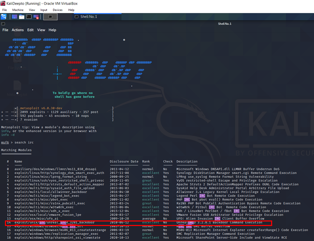Click 'UnrealIRCD 3.2.8.1 Backdoor Command Execution' description
The height and width of the screenshot is (241, 314).
click(219, 222)
